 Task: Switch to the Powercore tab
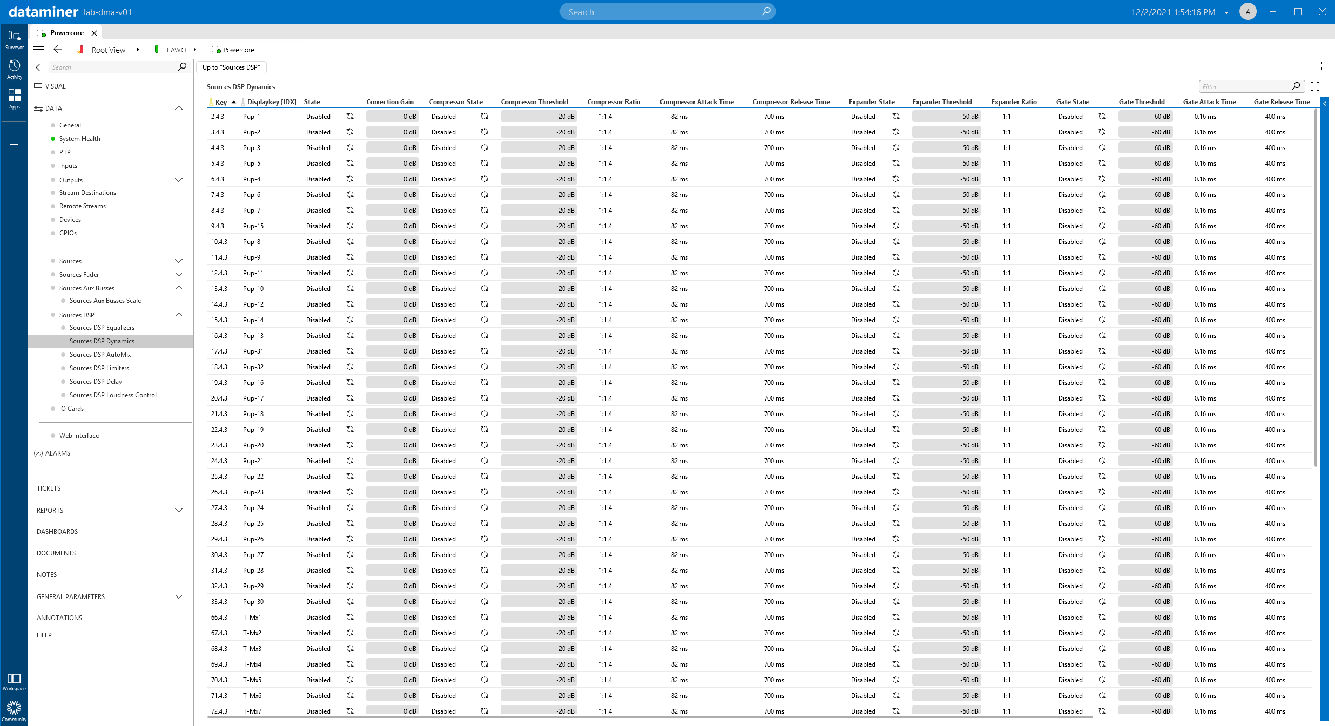tap(66, 33)
